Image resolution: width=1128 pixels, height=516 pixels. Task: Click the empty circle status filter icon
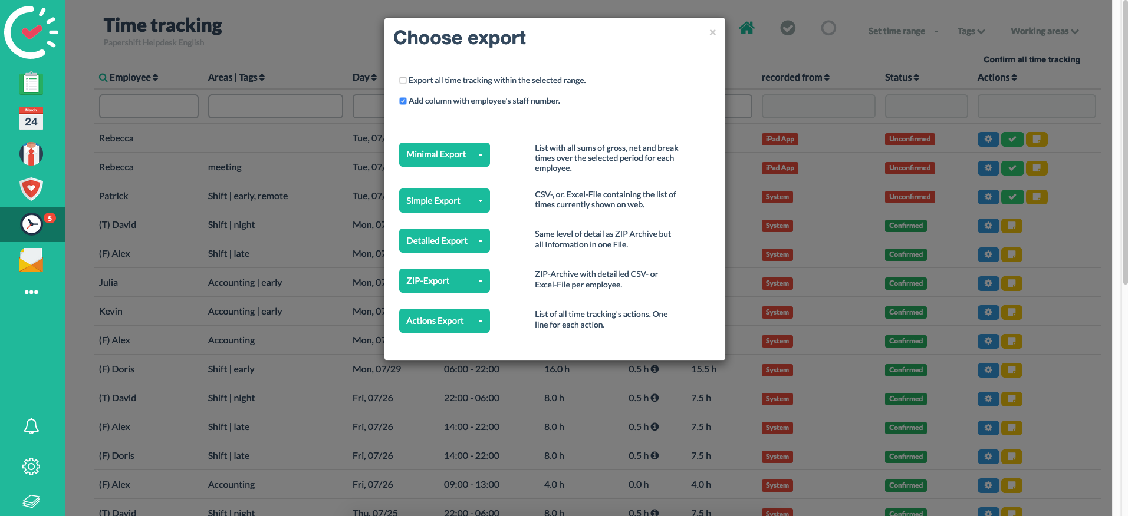click(x=828, y=28)
